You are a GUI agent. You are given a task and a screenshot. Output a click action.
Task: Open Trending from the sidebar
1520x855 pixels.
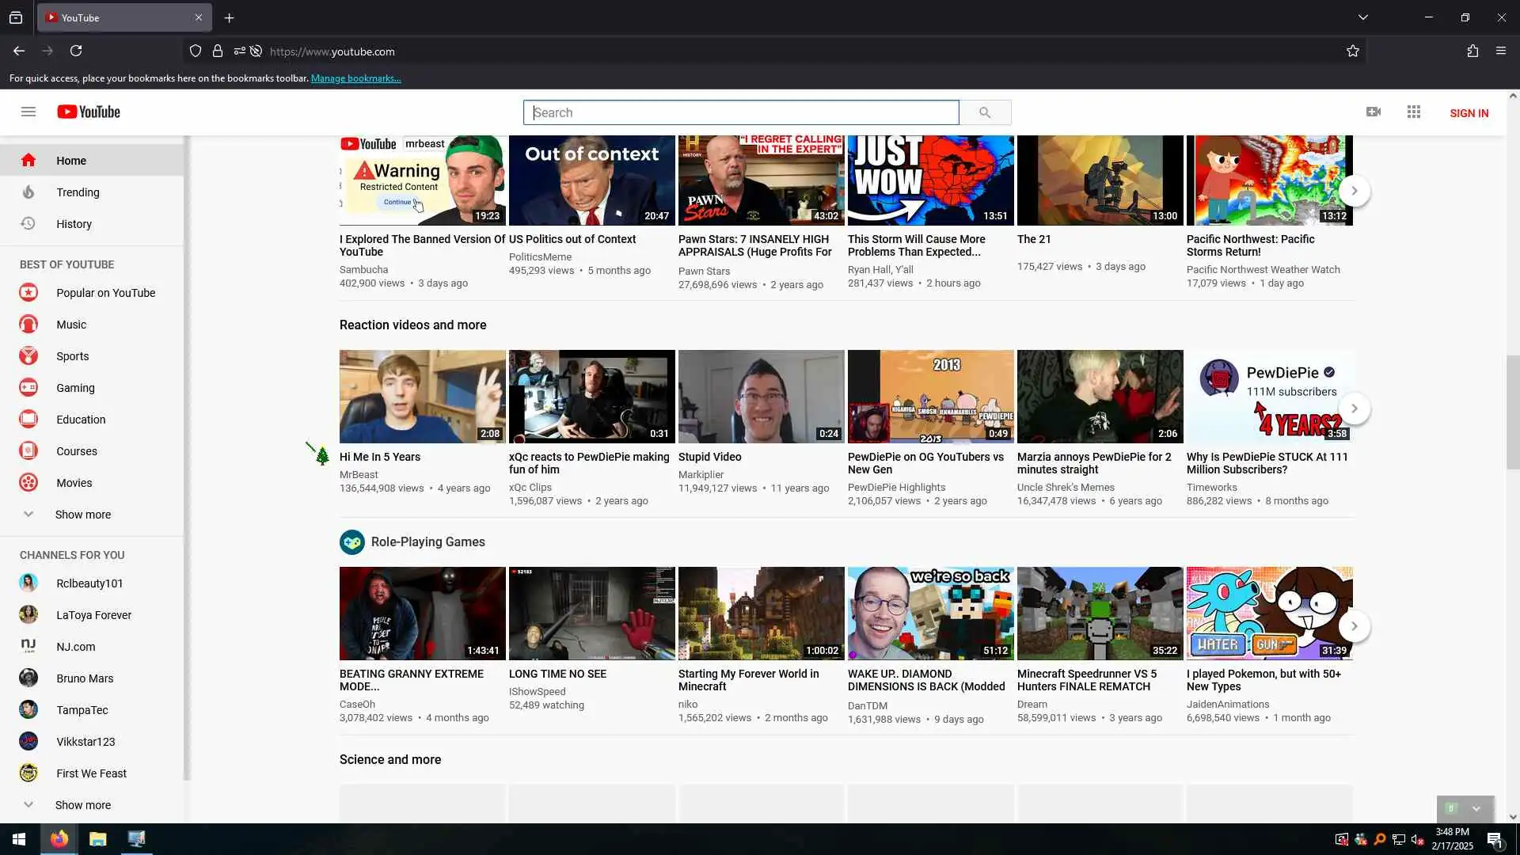pyautogui.click(x=78, y=192)
